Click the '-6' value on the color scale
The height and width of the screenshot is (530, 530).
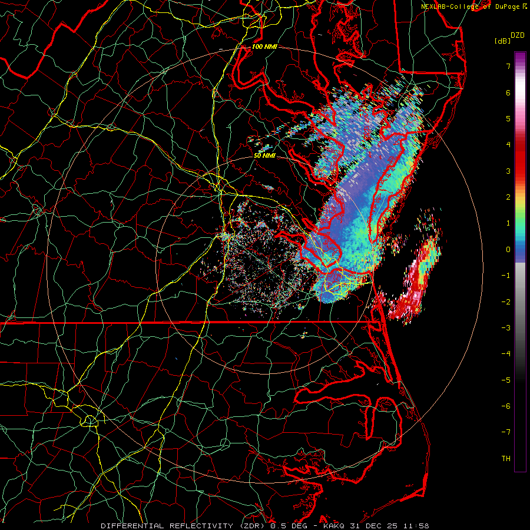(506, 406)
